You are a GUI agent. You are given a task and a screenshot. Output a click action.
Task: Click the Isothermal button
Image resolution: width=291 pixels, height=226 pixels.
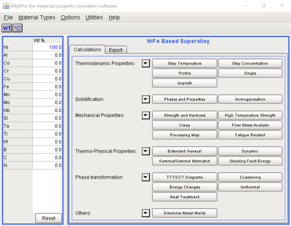click(x=250, y=187)
